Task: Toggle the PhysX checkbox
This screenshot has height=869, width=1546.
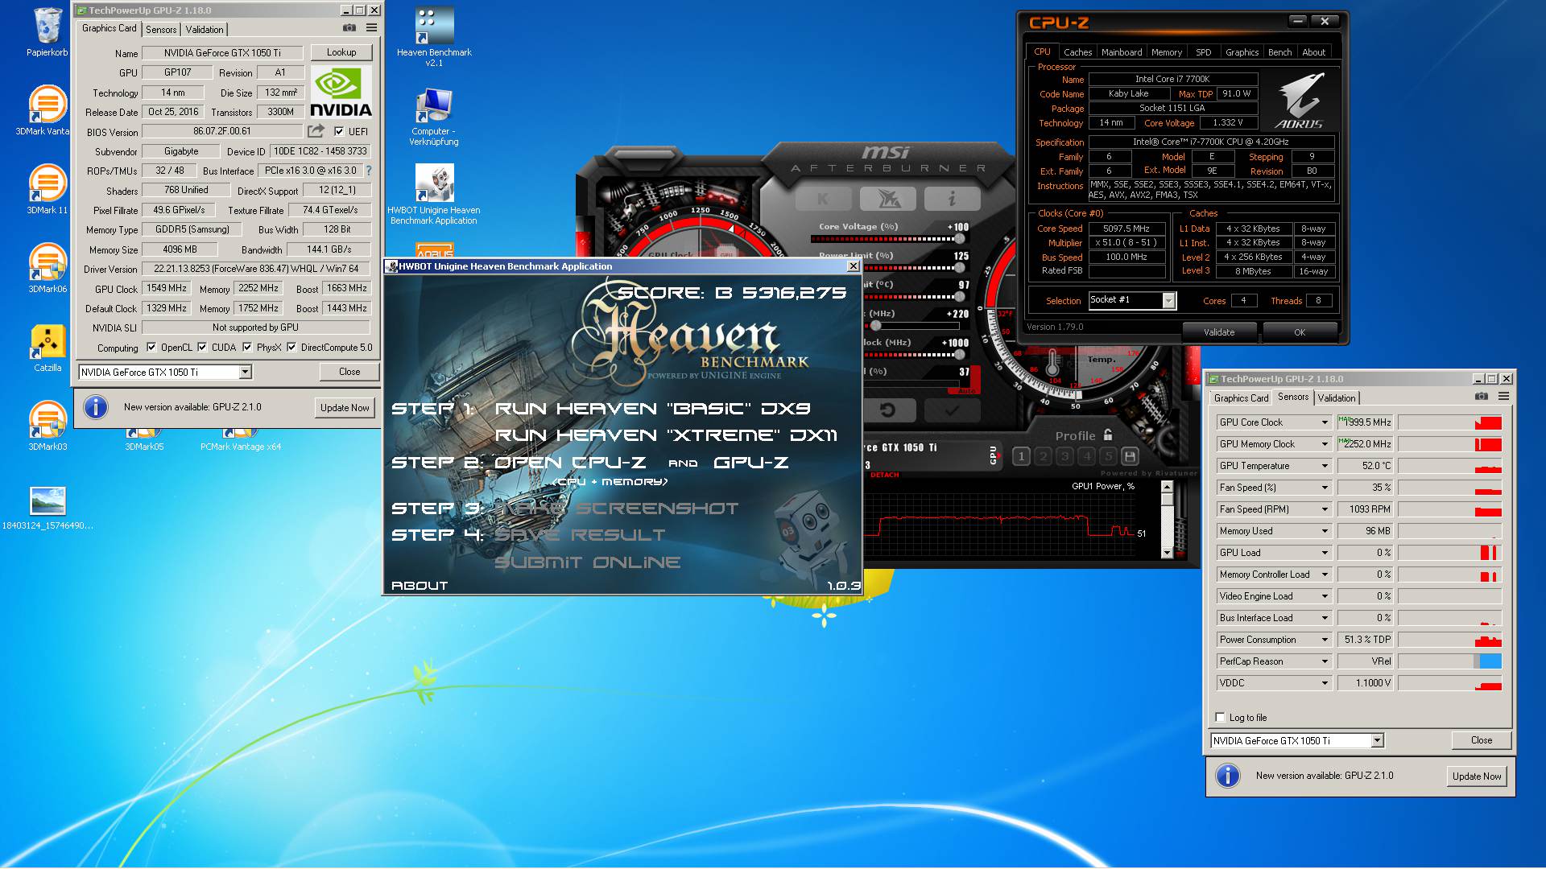Action: 247,348
